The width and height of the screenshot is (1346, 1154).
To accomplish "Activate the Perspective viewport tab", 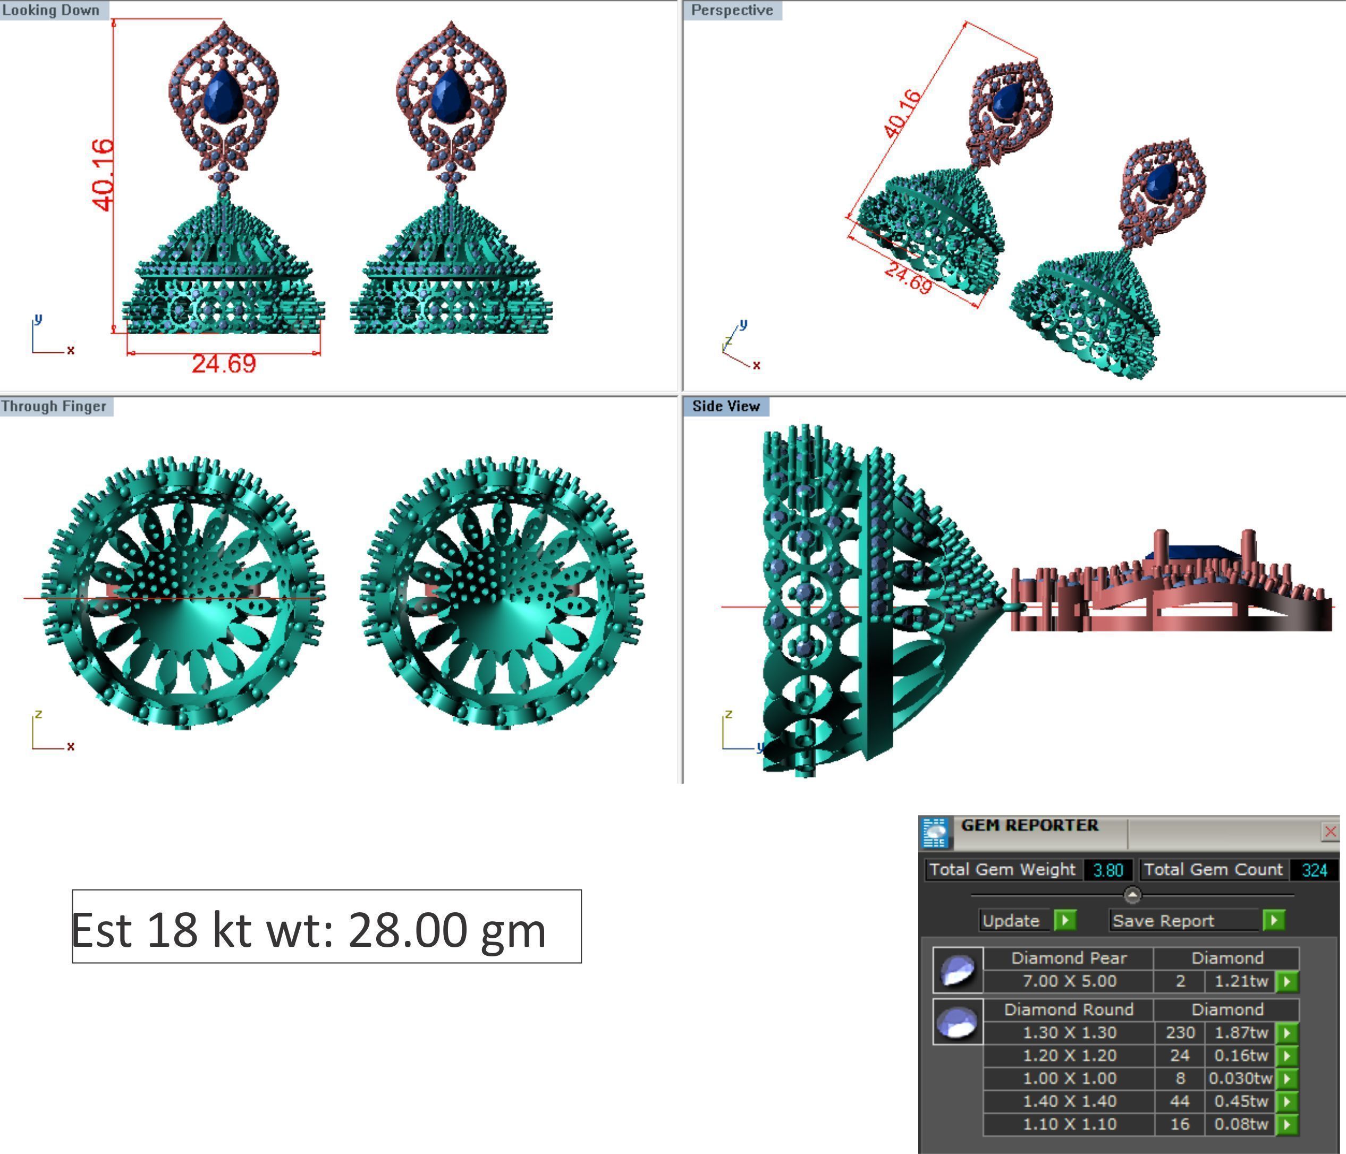I will coord(732,10).
